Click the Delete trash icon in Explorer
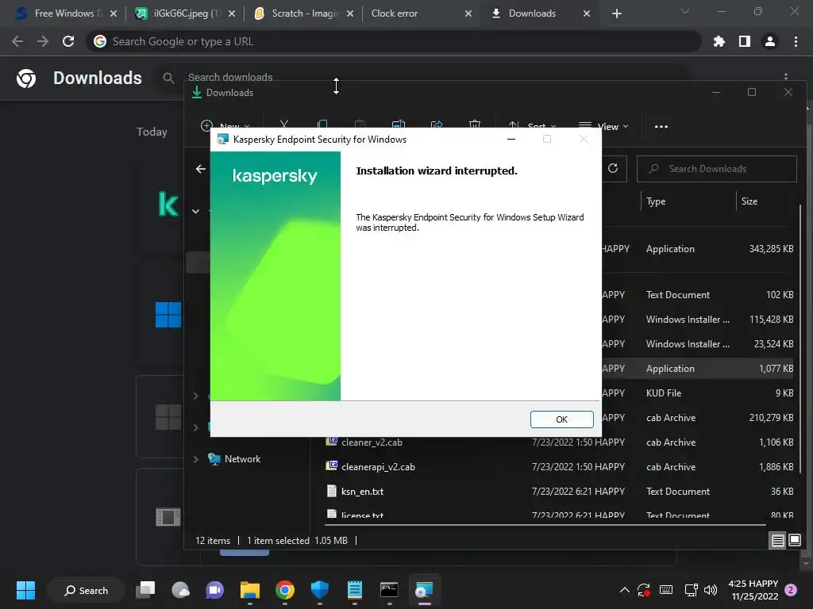This screenshot has height=609, width=813. pos(475,124)
